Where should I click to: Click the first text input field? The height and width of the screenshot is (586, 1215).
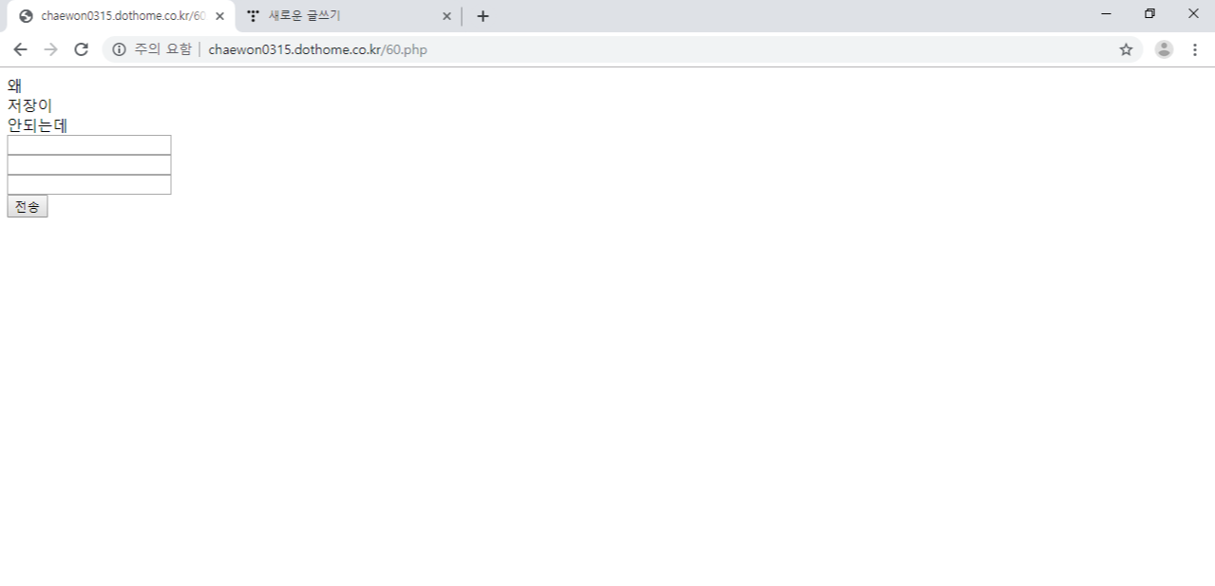(x=89, y=144)
